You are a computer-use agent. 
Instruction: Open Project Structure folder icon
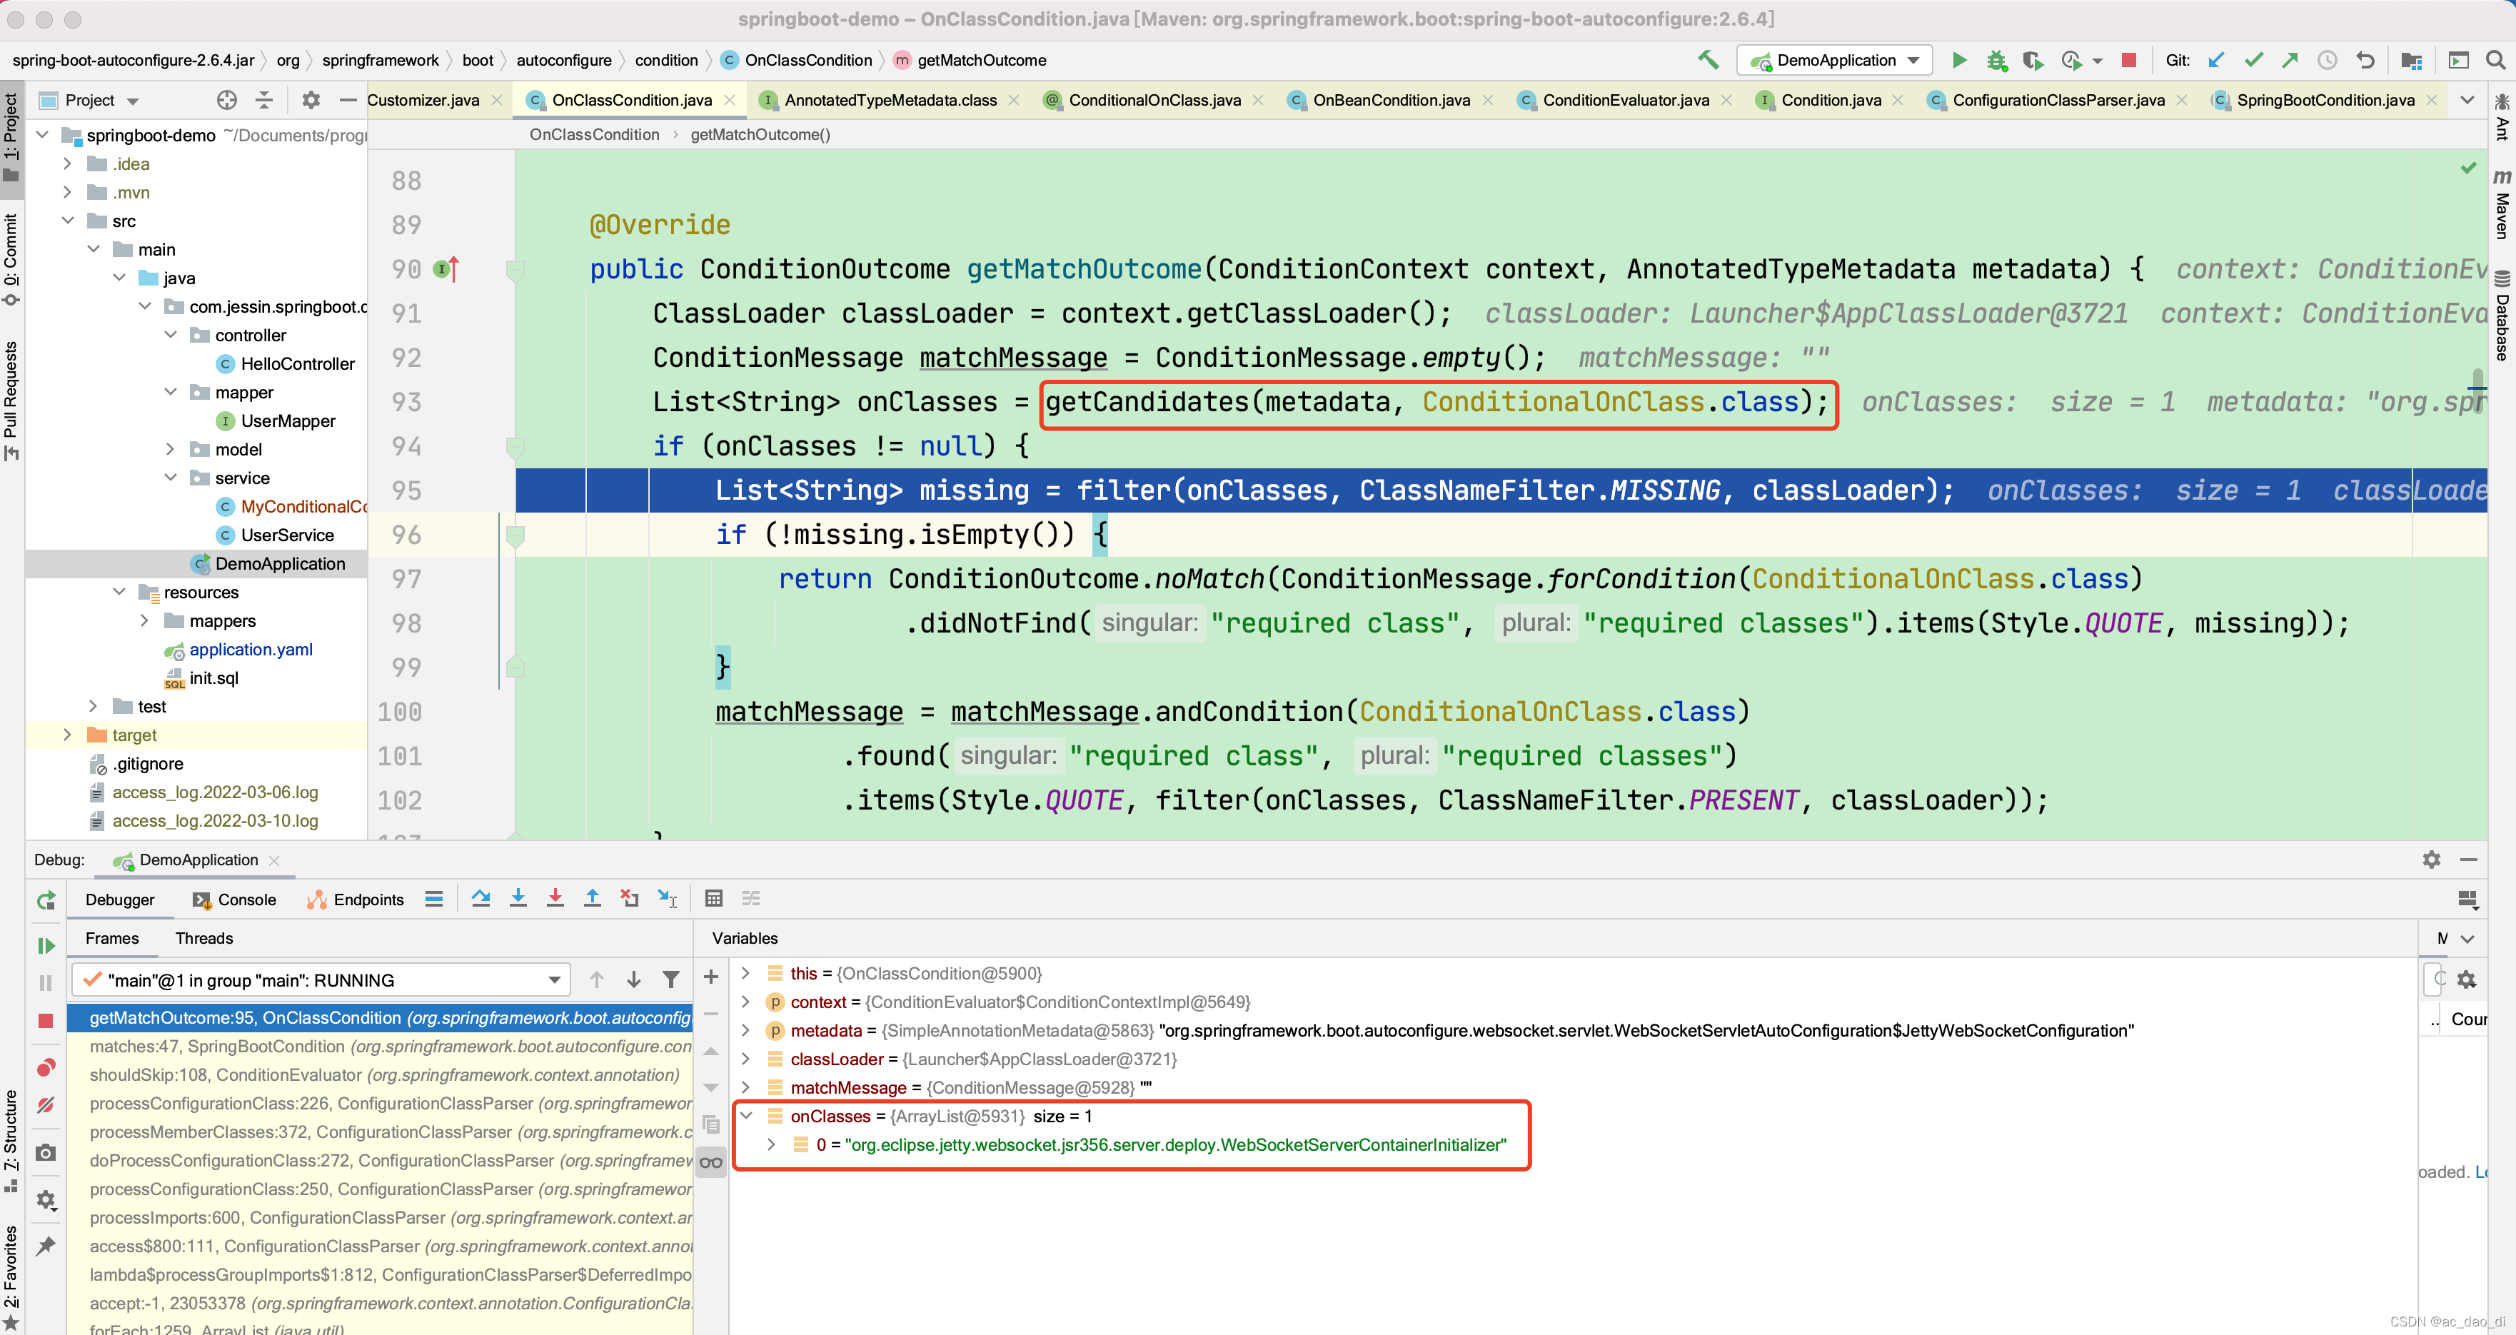tap(2410, 59)
